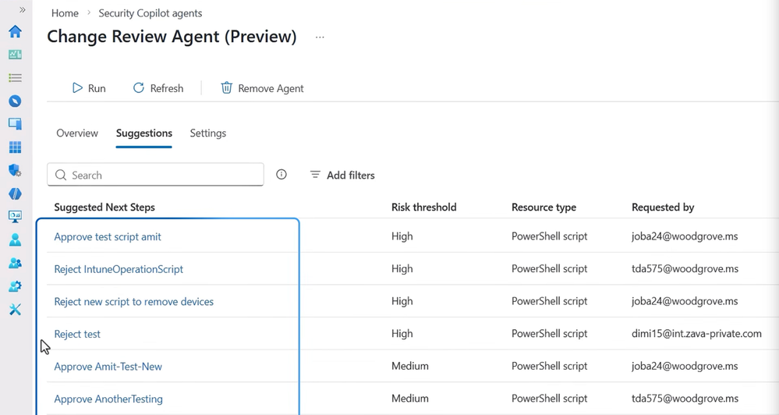Open the Groups icon in the sidebar
Image resolution: width=779 pixels, height=415 pixels.
[15, 263]
